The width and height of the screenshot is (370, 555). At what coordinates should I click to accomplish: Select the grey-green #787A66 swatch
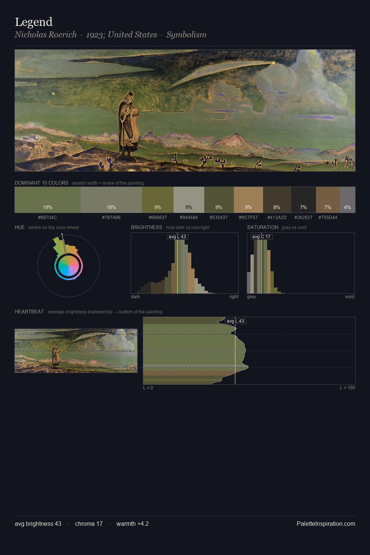[111, 200]
